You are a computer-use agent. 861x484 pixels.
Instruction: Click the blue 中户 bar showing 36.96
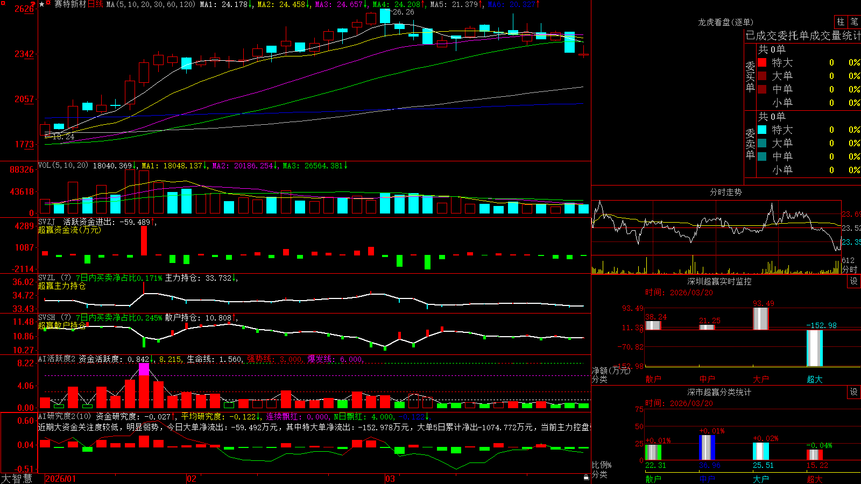click(x=707, y=447)
